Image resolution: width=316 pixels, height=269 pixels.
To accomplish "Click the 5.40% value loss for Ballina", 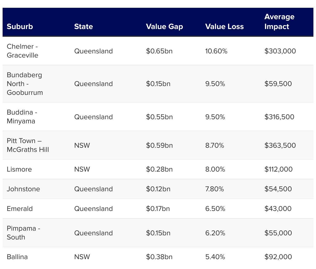I will 215,257.
